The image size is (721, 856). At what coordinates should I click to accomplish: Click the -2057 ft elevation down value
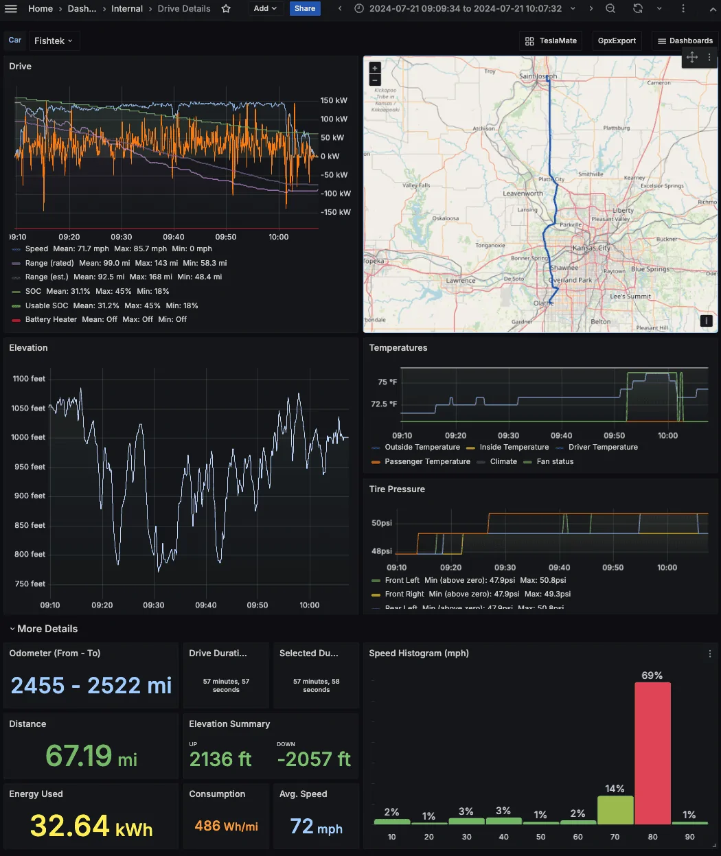point(314,759)
